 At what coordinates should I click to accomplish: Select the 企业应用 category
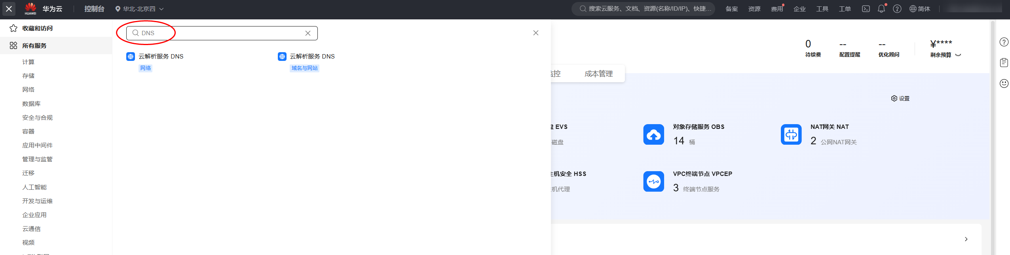pos(34,215)
